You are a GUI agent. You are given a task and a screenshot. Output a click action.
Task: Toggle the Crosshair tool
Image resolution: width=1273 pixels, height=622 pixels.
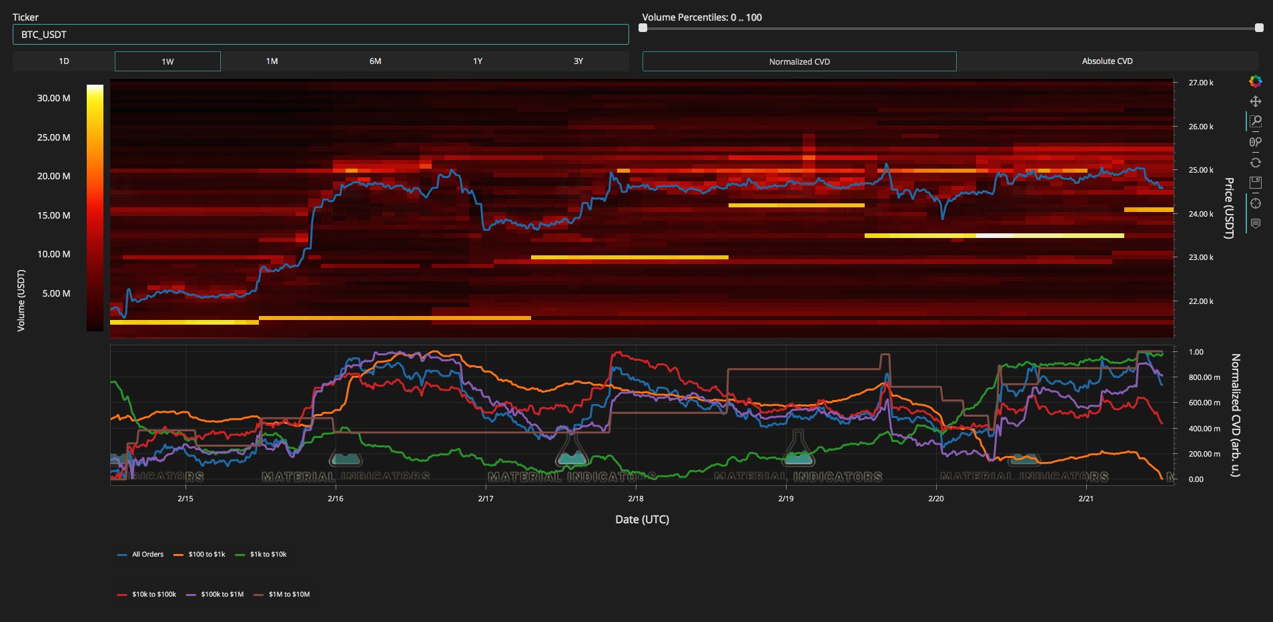click(1255, 203)
